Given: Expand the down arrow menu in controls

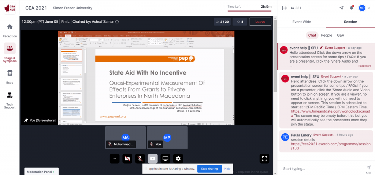Looking at the screenshot, I should tap(115, 159).
